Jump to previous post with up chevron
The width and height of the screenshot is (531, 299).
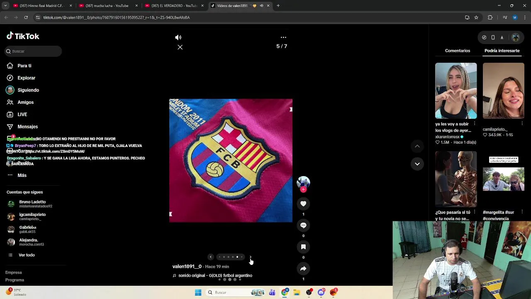coord(417,146)
